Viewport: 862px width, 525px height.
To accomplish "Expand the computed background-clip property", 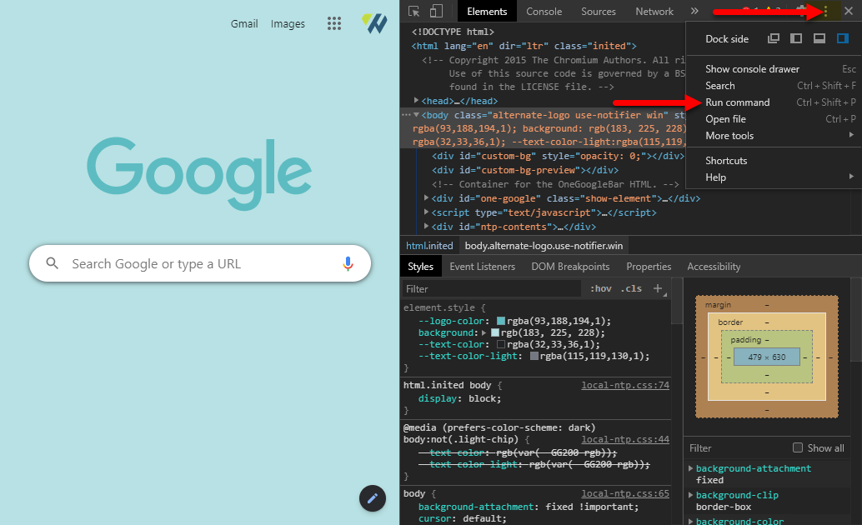I will pyautogui.click(x=691, y=495).
